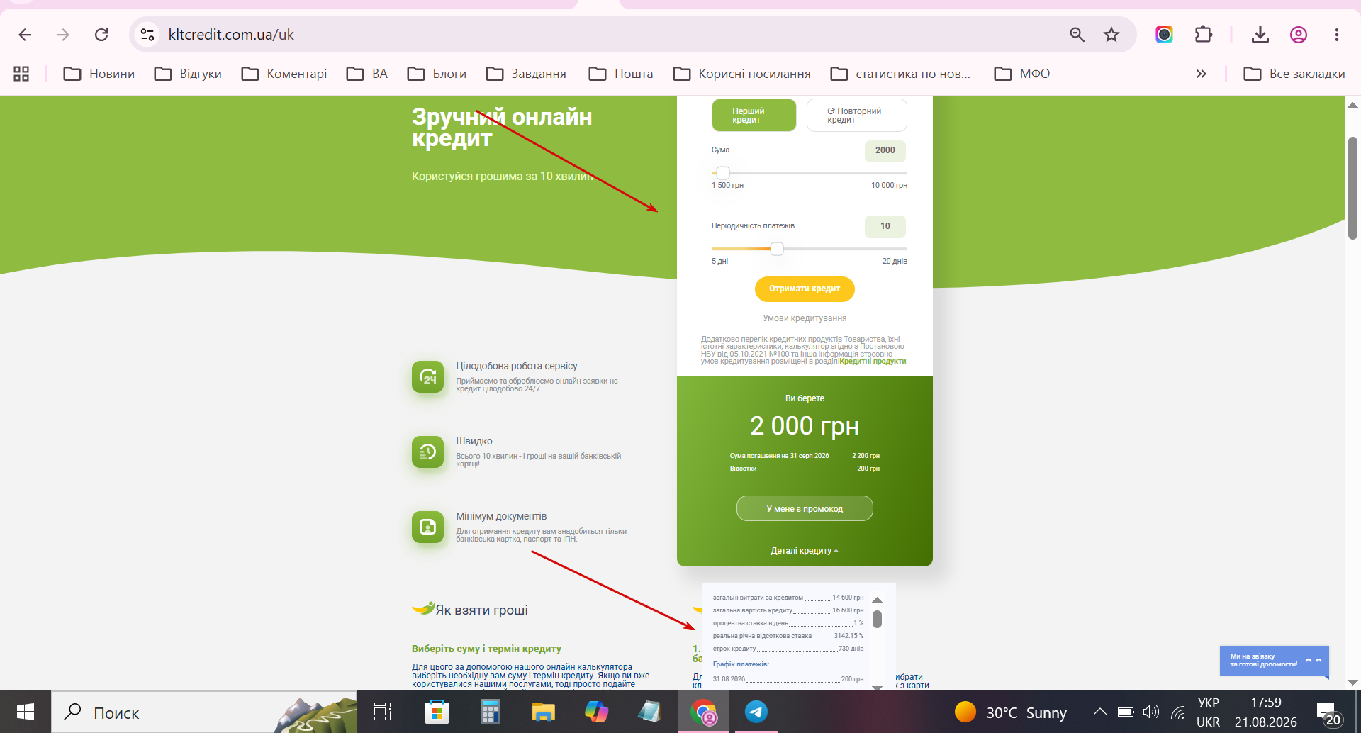The image size is (1361, 733).
Task: Click the 24/7 Цілодобова робота сервісу icon
Action: coord(428,376)
